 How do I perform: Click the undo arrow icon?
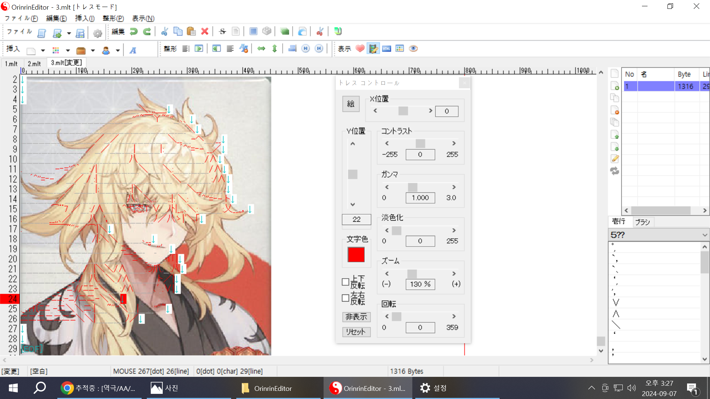(133, 32)
